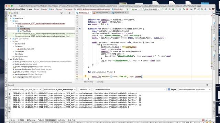Viewport: 220px width, 123px height.
Task: Open the Android view dropdown in Project panel
Action: [14, 13]
